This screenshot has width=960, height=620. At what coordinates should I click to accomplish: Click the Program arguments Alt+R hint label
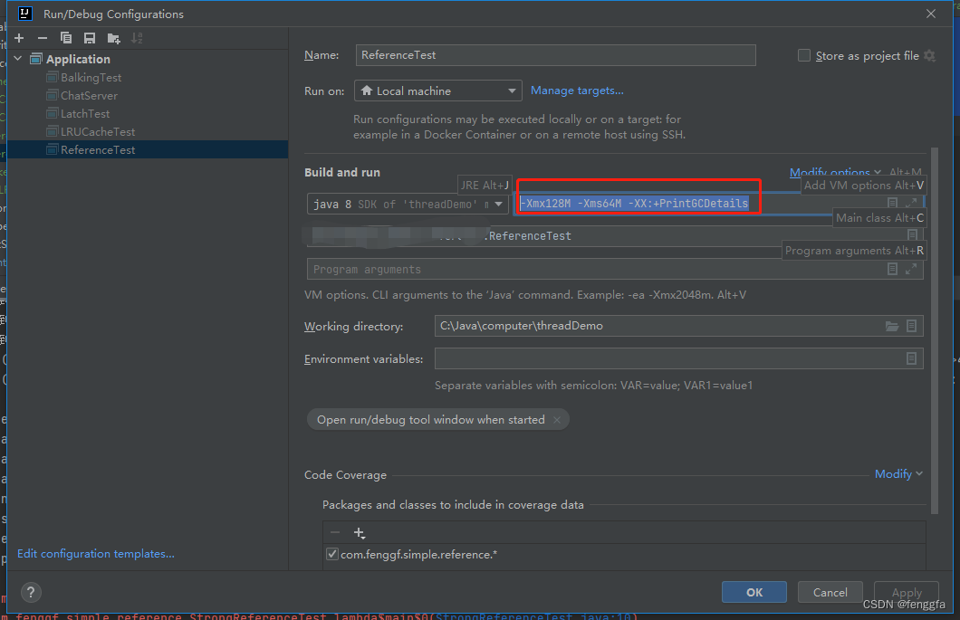tap(854, 251)
